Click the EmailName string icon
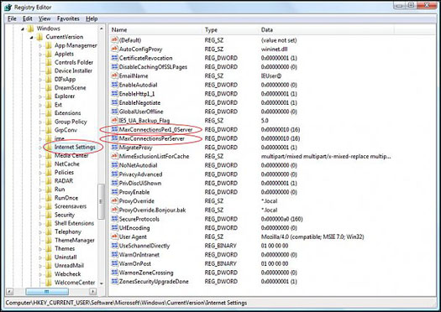The image size is (441, 312). 114,75
